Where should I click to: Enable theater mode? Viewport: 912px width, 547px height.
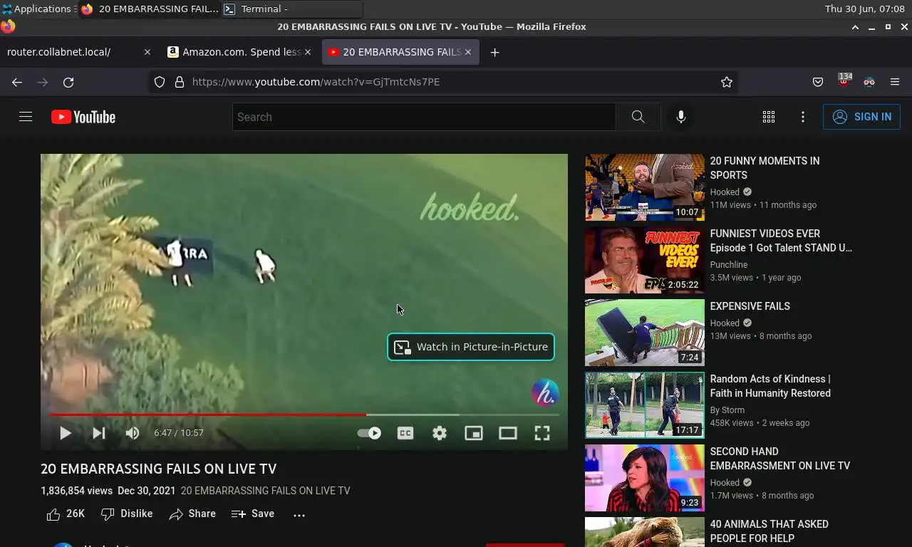508,433
